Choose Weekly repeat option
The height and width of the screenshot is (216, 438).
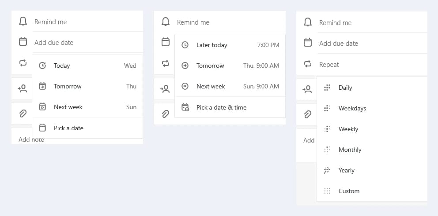(x=372, y=129)
